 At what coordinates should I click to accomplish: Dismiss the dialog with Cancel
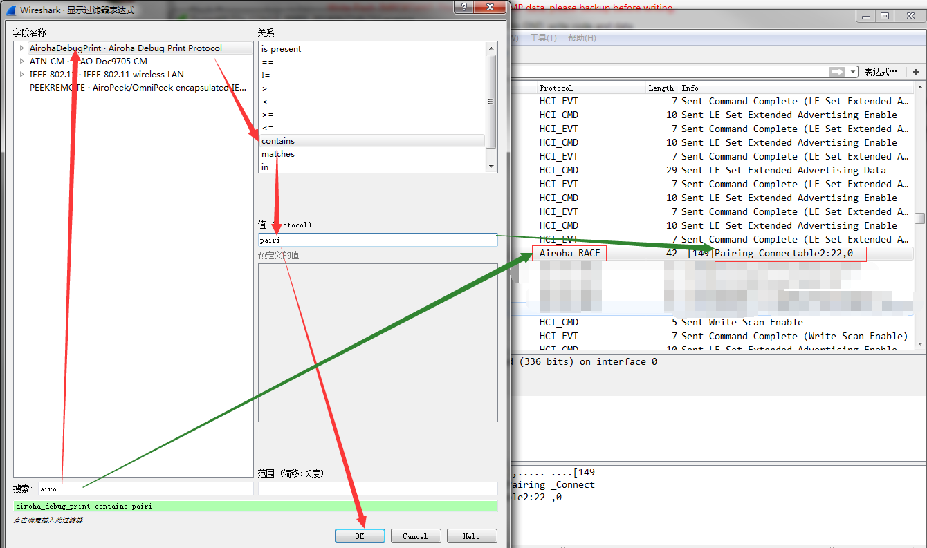[415, 536]
